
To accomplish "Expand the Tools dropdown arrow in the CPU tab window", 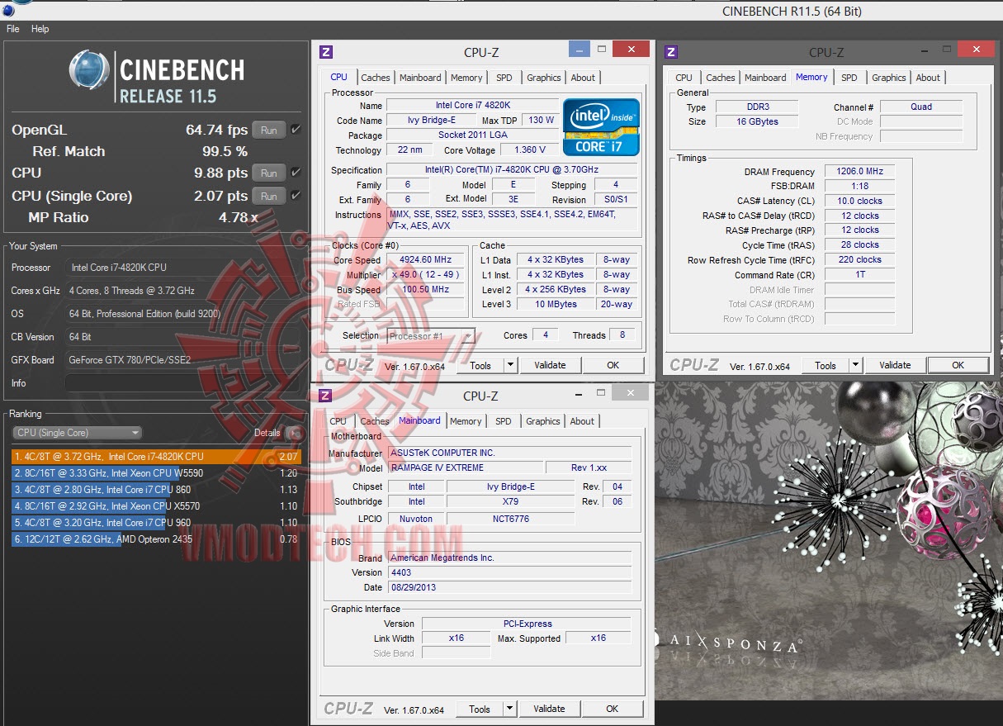I will (510, 365).
